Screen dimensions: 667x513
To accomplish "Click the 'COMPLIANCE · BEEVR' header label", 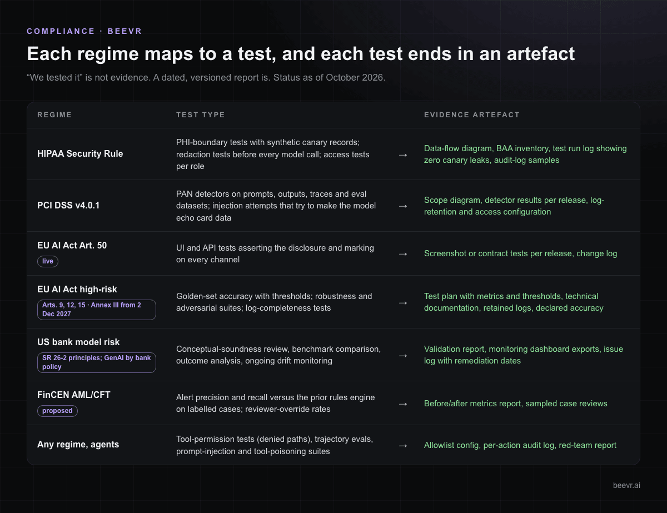I will point(84,31).
